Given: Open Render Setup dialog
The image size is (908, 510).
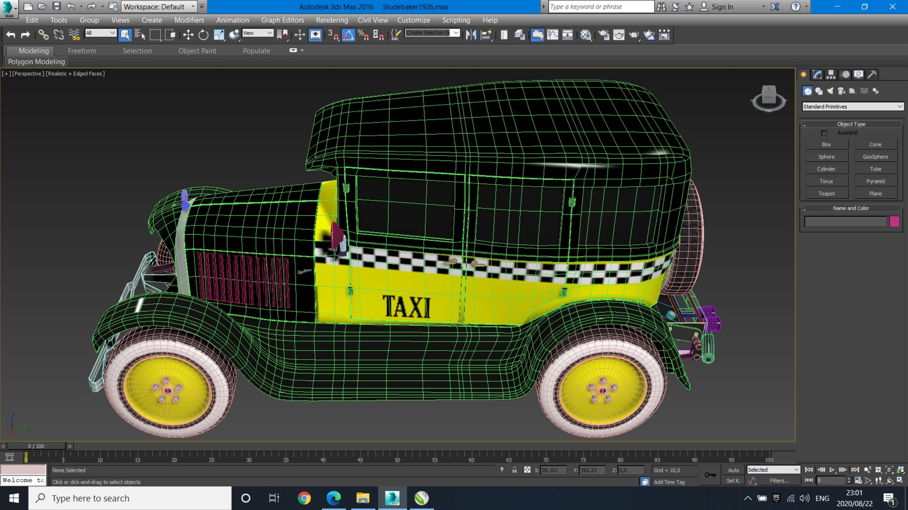Looking at the screenshot, I should pos(603,34).
